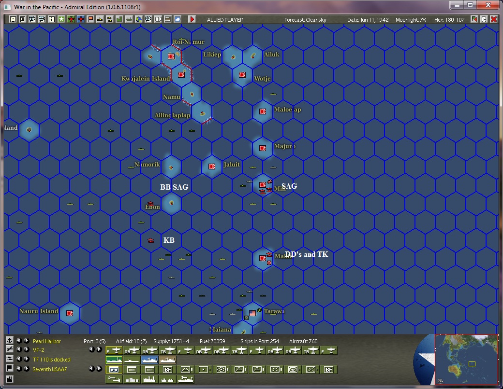This screenshot has height=389, width=503.
Task: Open the document list icon in toolbar
Action: pyautogui.click(x=22, y=19)
